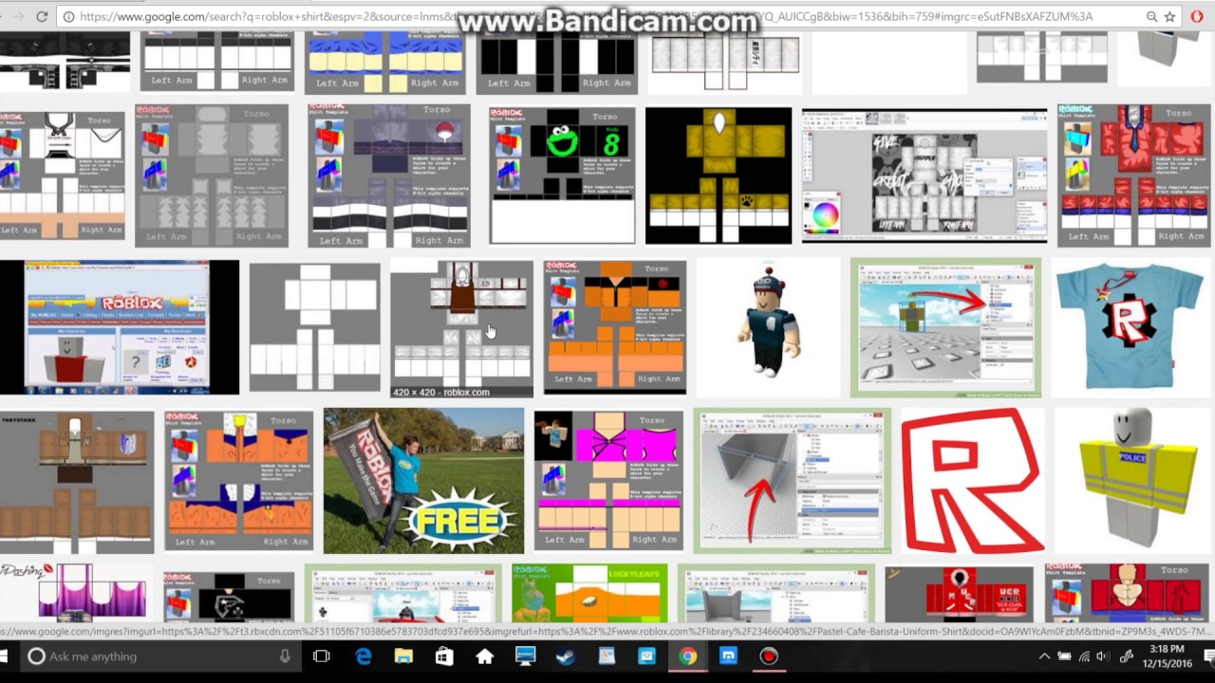Open the blue T-shirt with red R logo
This screenshot has width=1215, height=683.
click(1129, 327)
